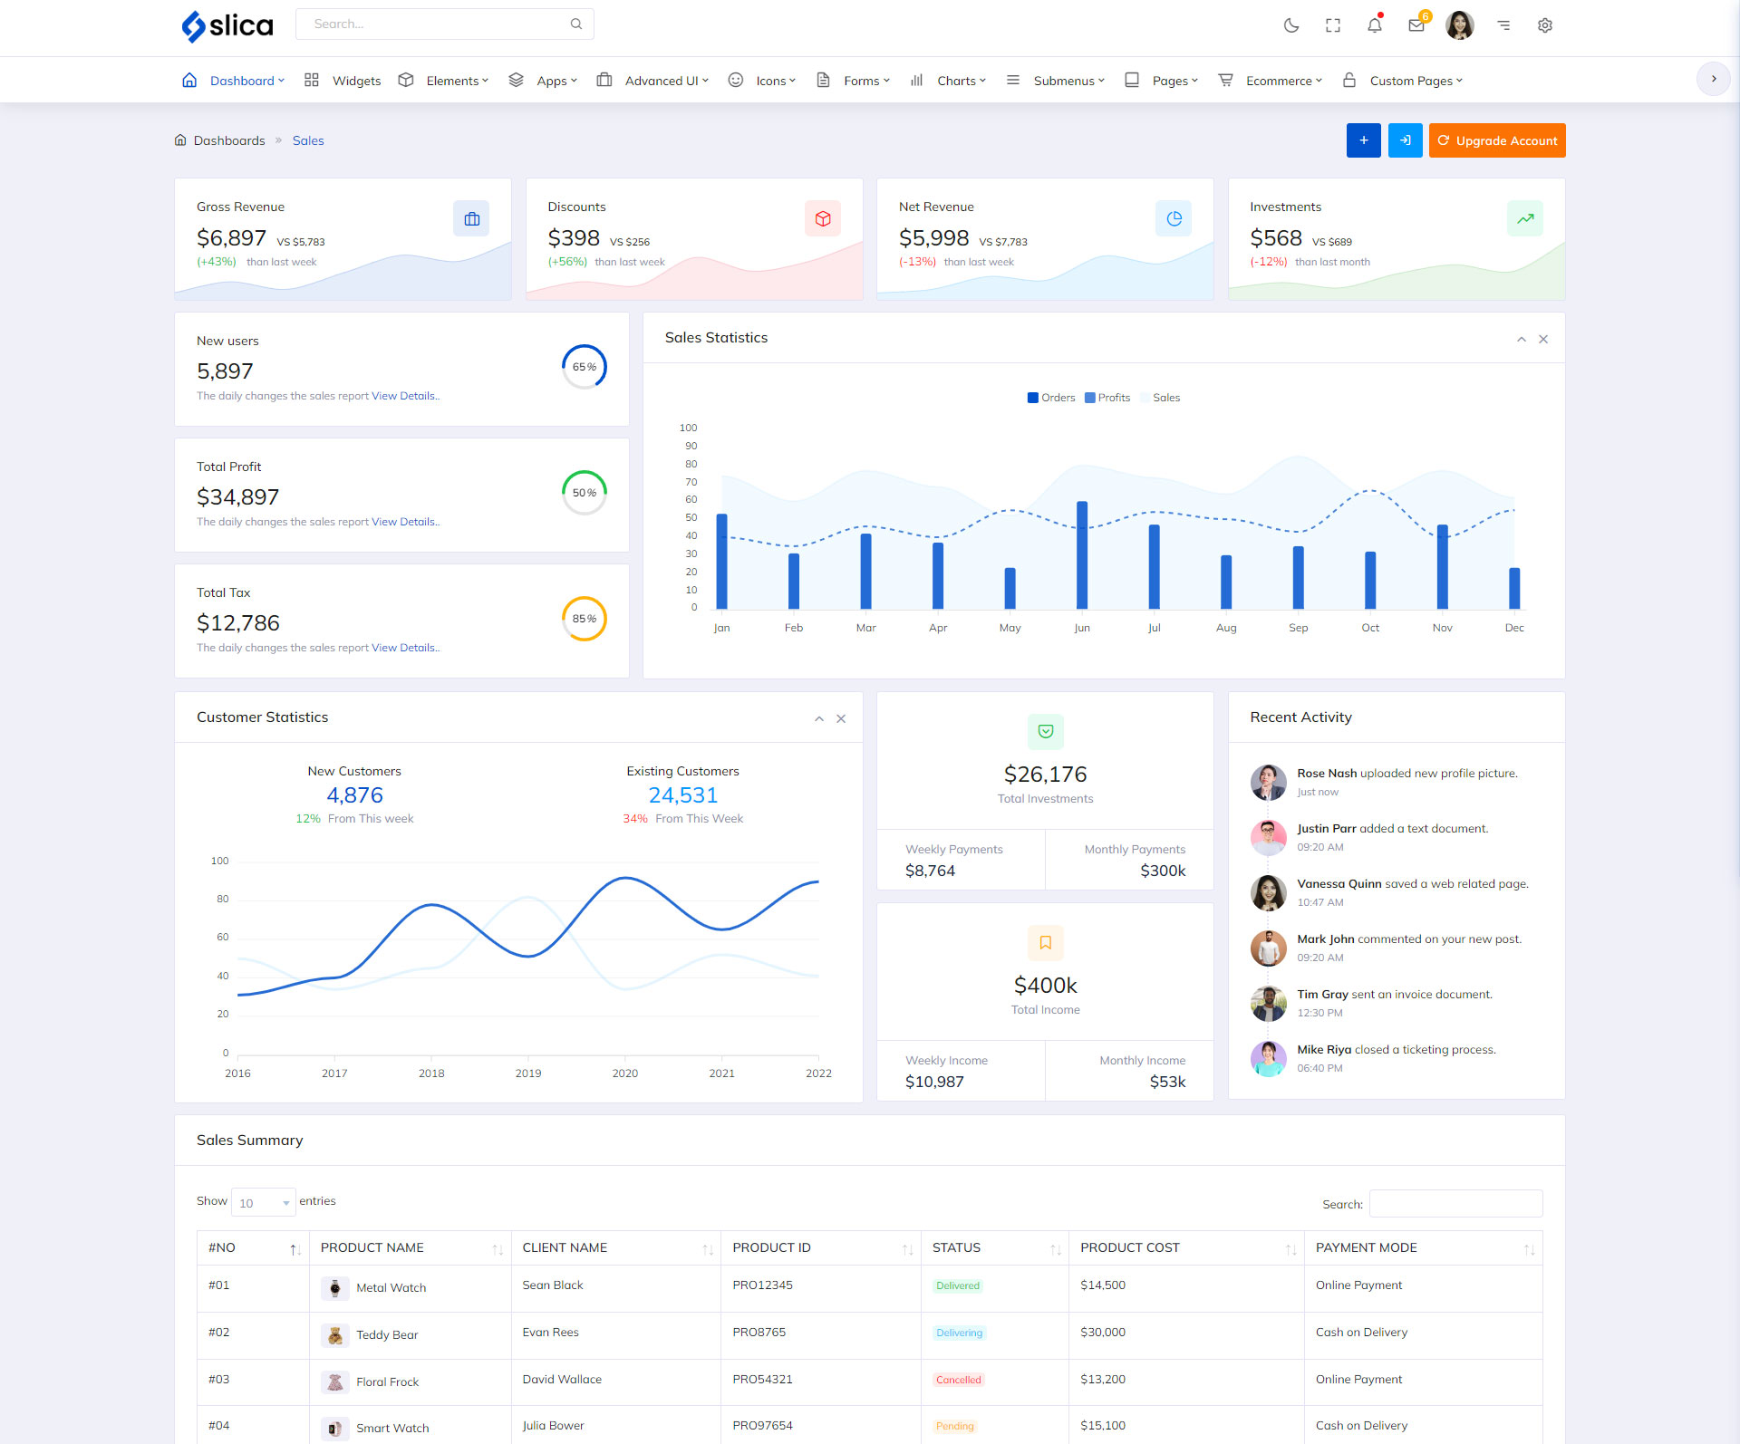Click the Net Revenue pie chart icon

[x=1174, y=218]
